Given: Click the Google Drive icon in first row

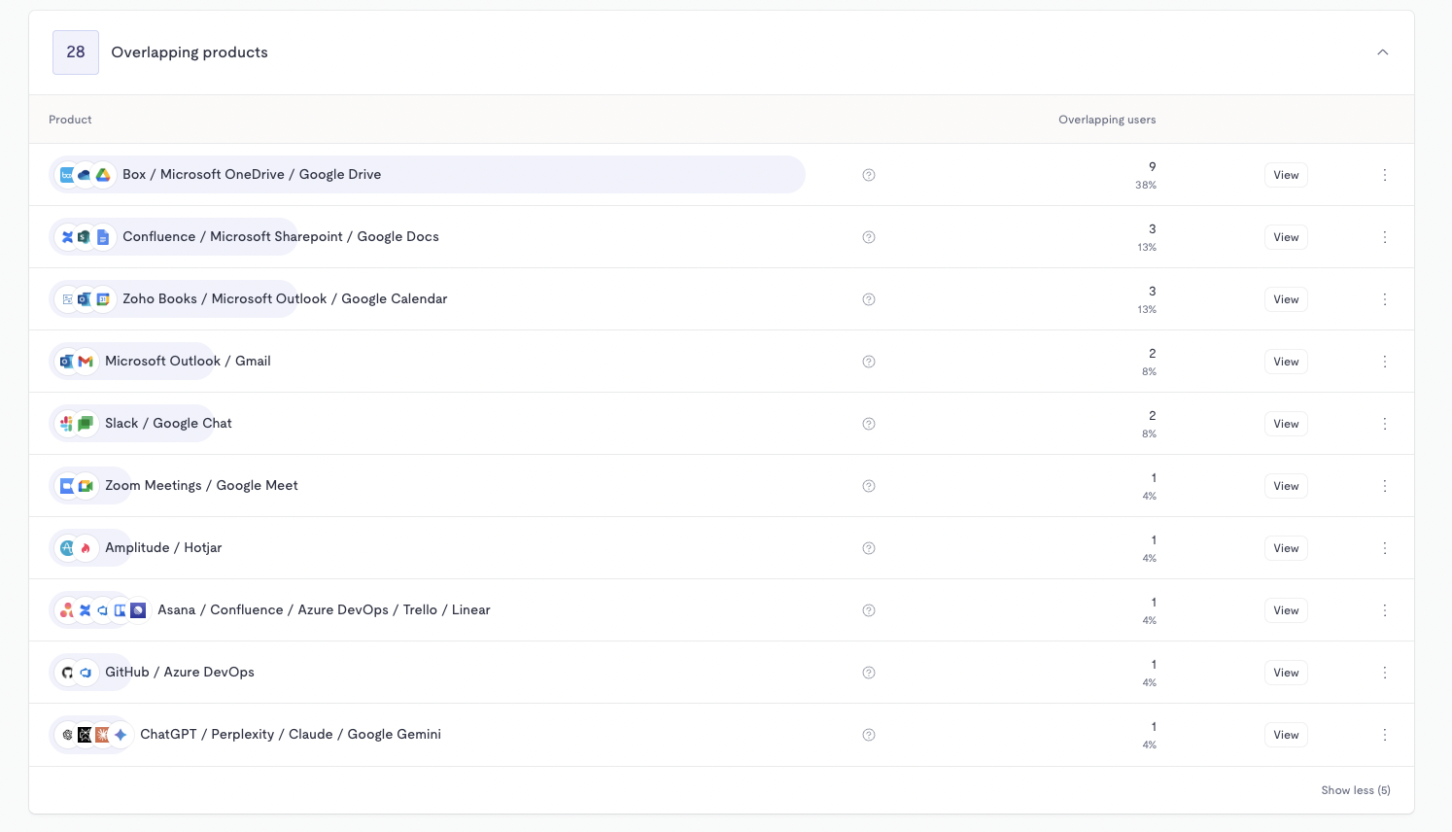Looking at the screenshot, I should click(x=103, y=175).
